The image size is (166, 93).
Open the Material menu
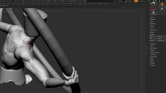(49, 3)
